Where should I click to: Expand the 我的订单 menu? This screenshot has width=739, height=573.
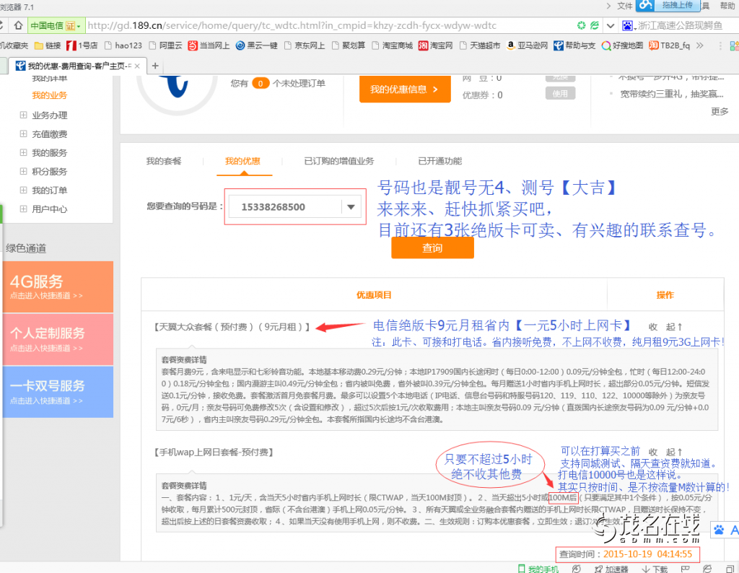pyautogui.click(x=23, y=191)
